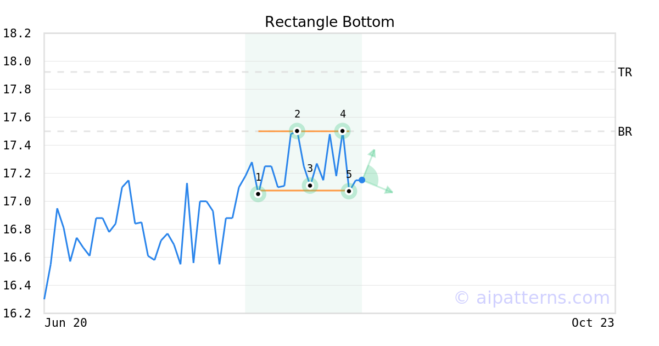The height and width of the screenshot is (346, 659).
Task: Select pattern point marker 3
Action: [x=310, y=186]
